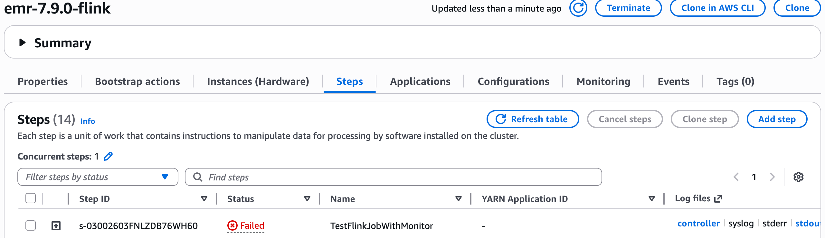The height and width of the screenshot is (238, 825).
Task: Switch to the Monitoring tab
Action: tap(603, 81)
